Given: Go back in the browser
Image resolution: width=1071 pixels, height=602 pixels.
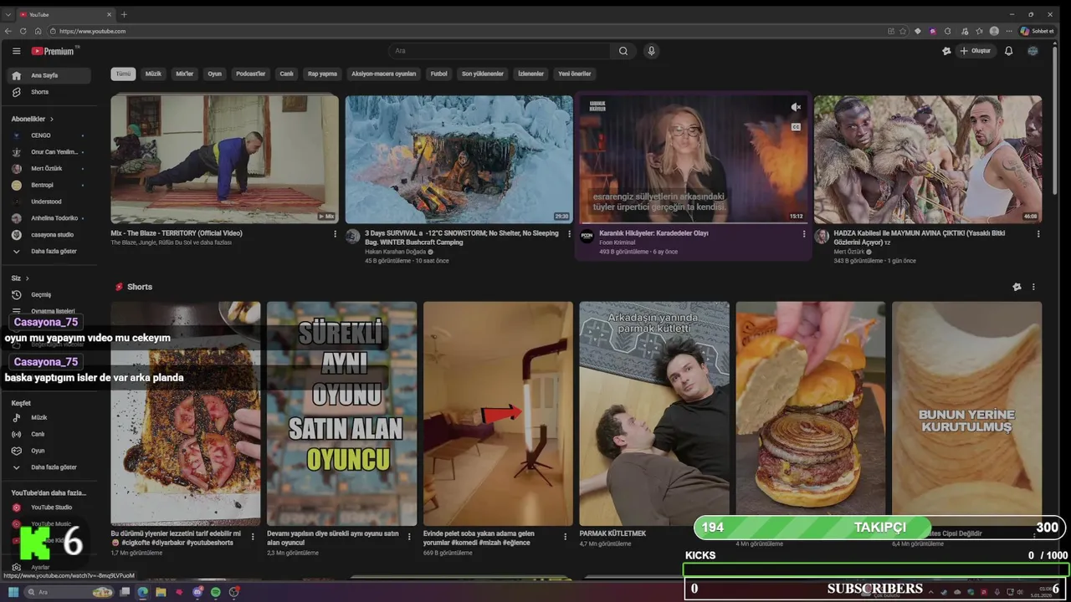Looking at the screenshot, I should [8, 31].
